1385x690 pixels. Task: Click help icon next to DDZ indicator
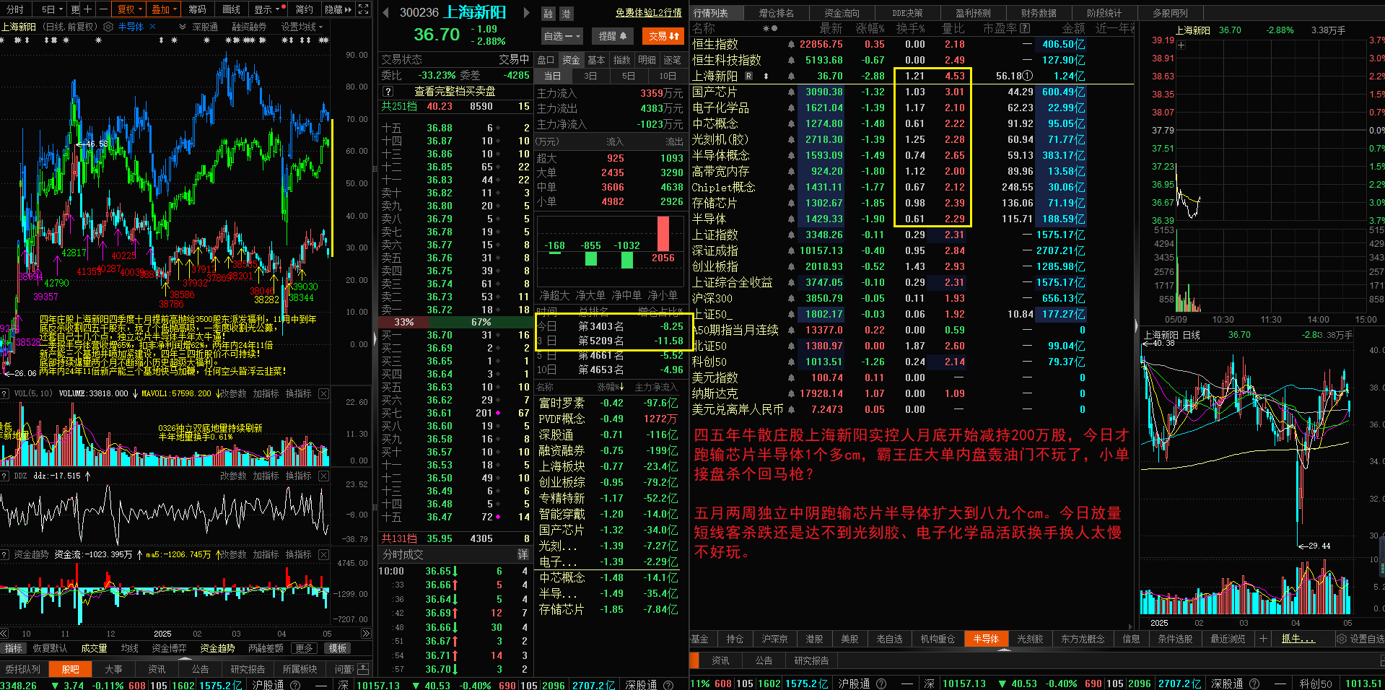(6, 476)
